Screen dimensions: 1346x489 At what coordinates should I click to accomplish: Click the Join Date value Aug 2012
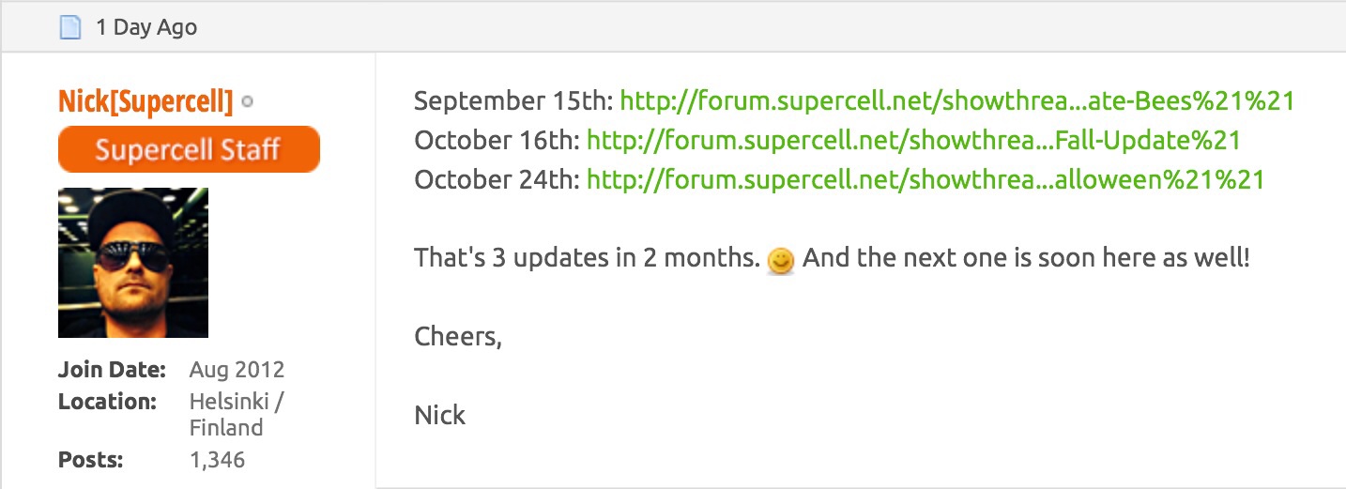coord(237,369)
